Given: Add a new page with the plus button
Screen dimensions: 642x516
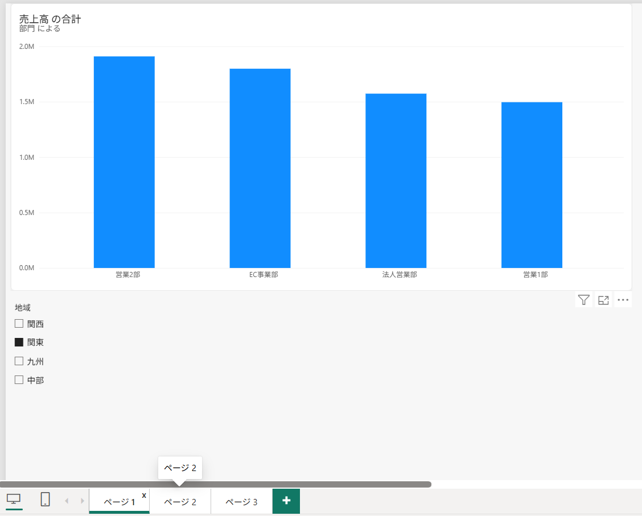Looking at the screenshot, I should [x=286, y=501].
